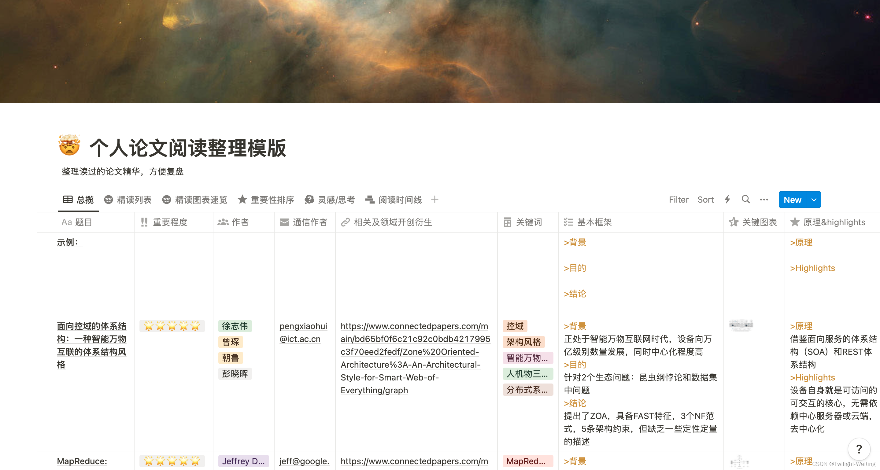Click the search magnifier icon
The image size is (880, 470).
(745, 199)
